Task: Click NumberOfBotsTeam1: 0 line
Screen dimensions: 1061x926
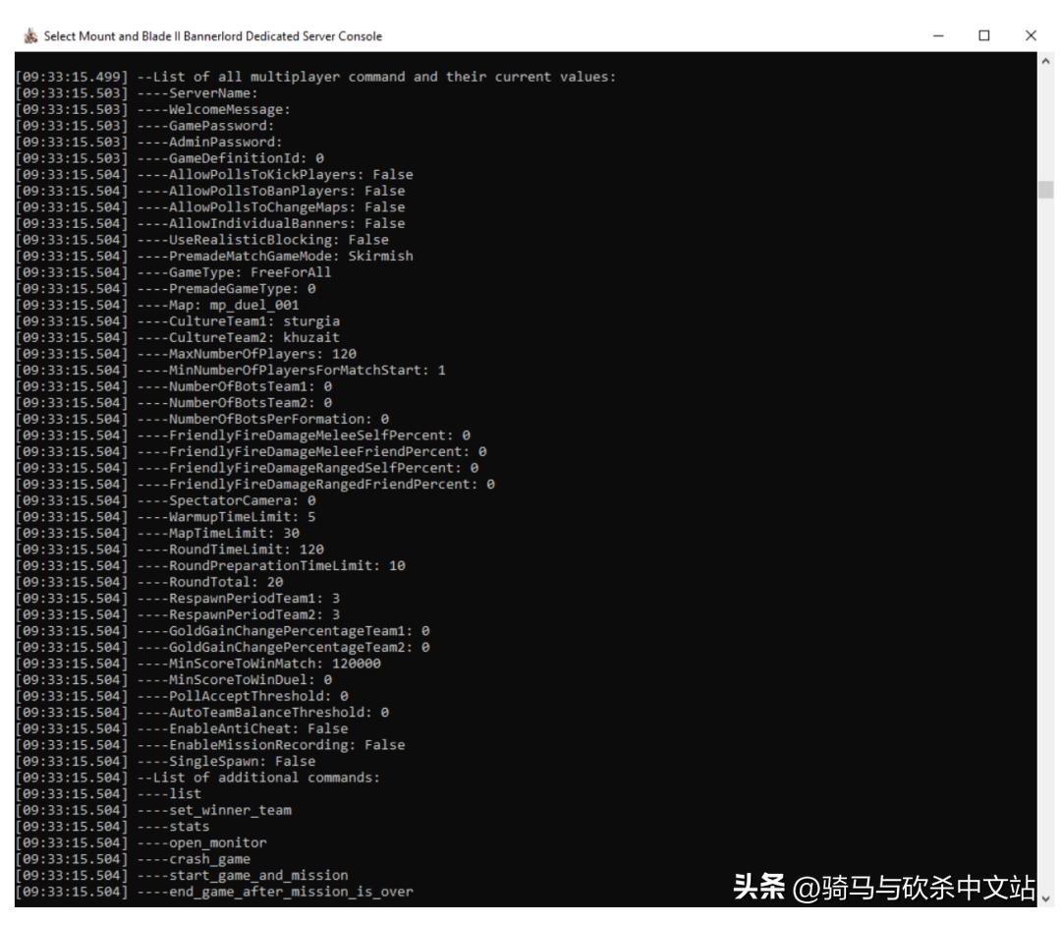Action: [x=173, y=386]
